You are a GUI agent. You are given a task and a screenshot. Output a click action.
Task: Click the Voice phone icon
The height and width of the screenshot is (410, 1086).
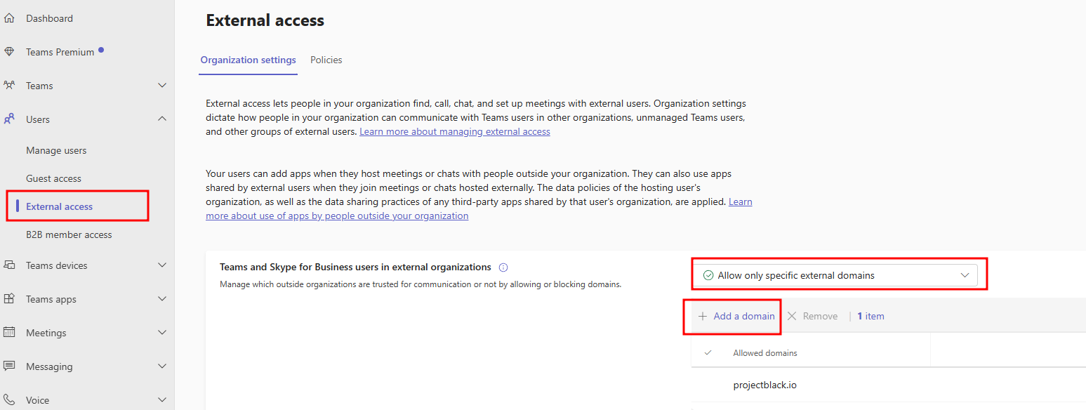click(9, 400)
